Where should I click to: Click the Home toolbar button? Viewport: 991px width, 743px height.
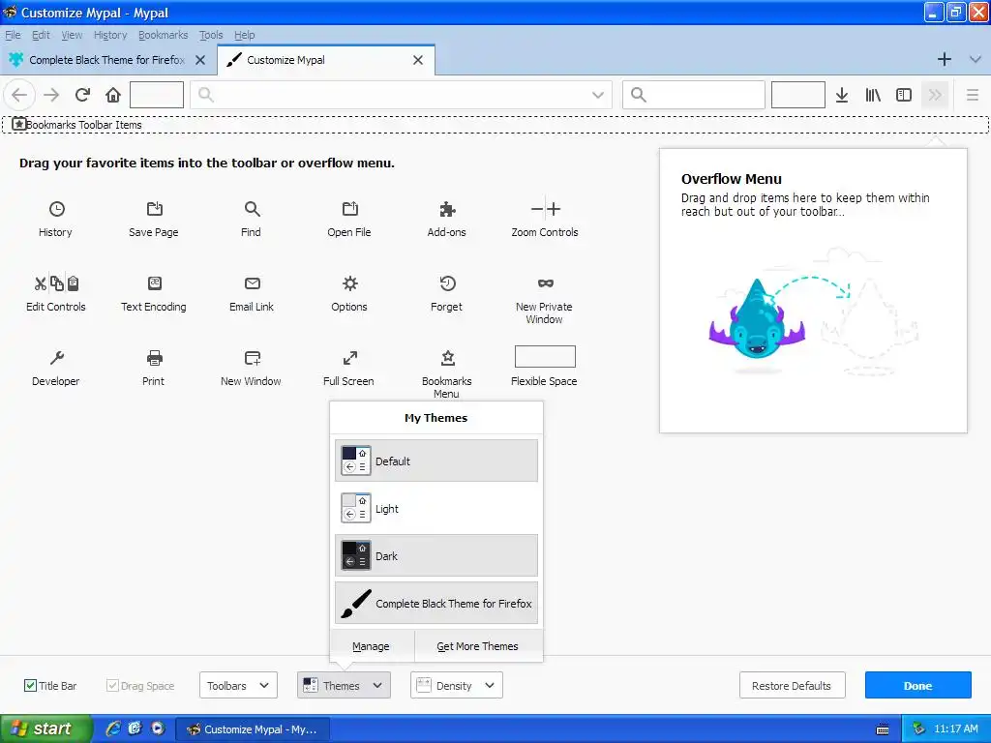tap(112, 95)
